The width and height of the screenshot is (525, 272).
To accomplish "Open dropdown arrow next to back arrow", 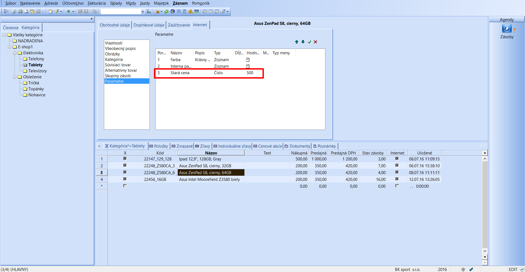I will pyautogui.click(x=73, y=11).
